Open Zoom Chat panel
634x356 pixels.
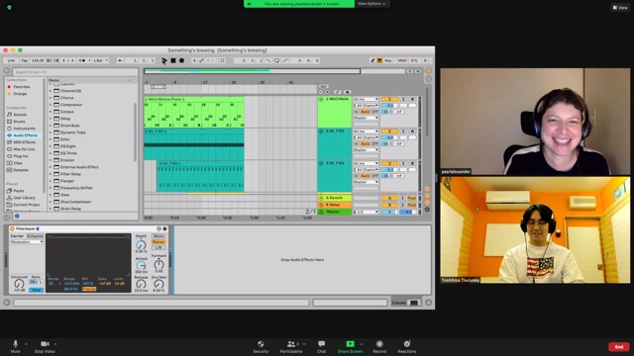(321, 346)
